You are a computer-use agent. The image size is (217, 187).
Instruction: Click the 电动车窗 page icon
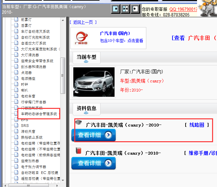[16, 96]
